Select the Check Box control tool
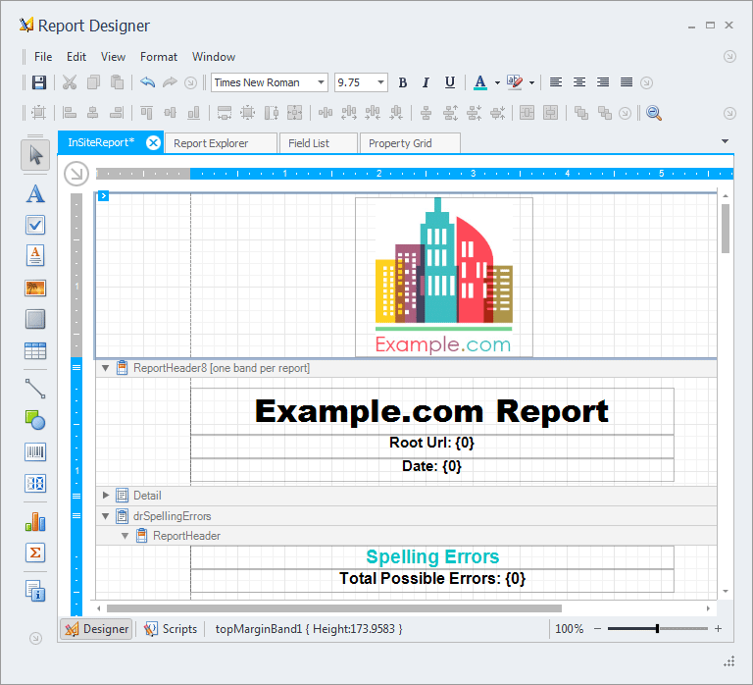Viewport: 753px width, 685px height. (x=35, y=225)
